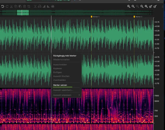Screen dimensions: 165x130
Task: Select the crop tool icon
Action: coord(29,6)
